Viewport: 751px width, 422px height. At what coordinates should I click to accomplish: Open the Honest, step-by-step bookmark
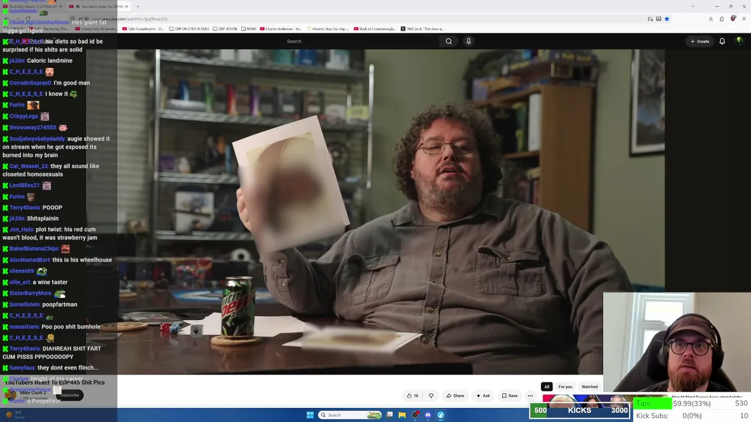tap(329, 29)
